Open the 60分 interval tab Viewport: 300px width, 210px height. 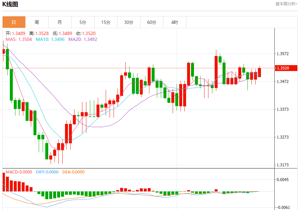[x=152, y=22]
